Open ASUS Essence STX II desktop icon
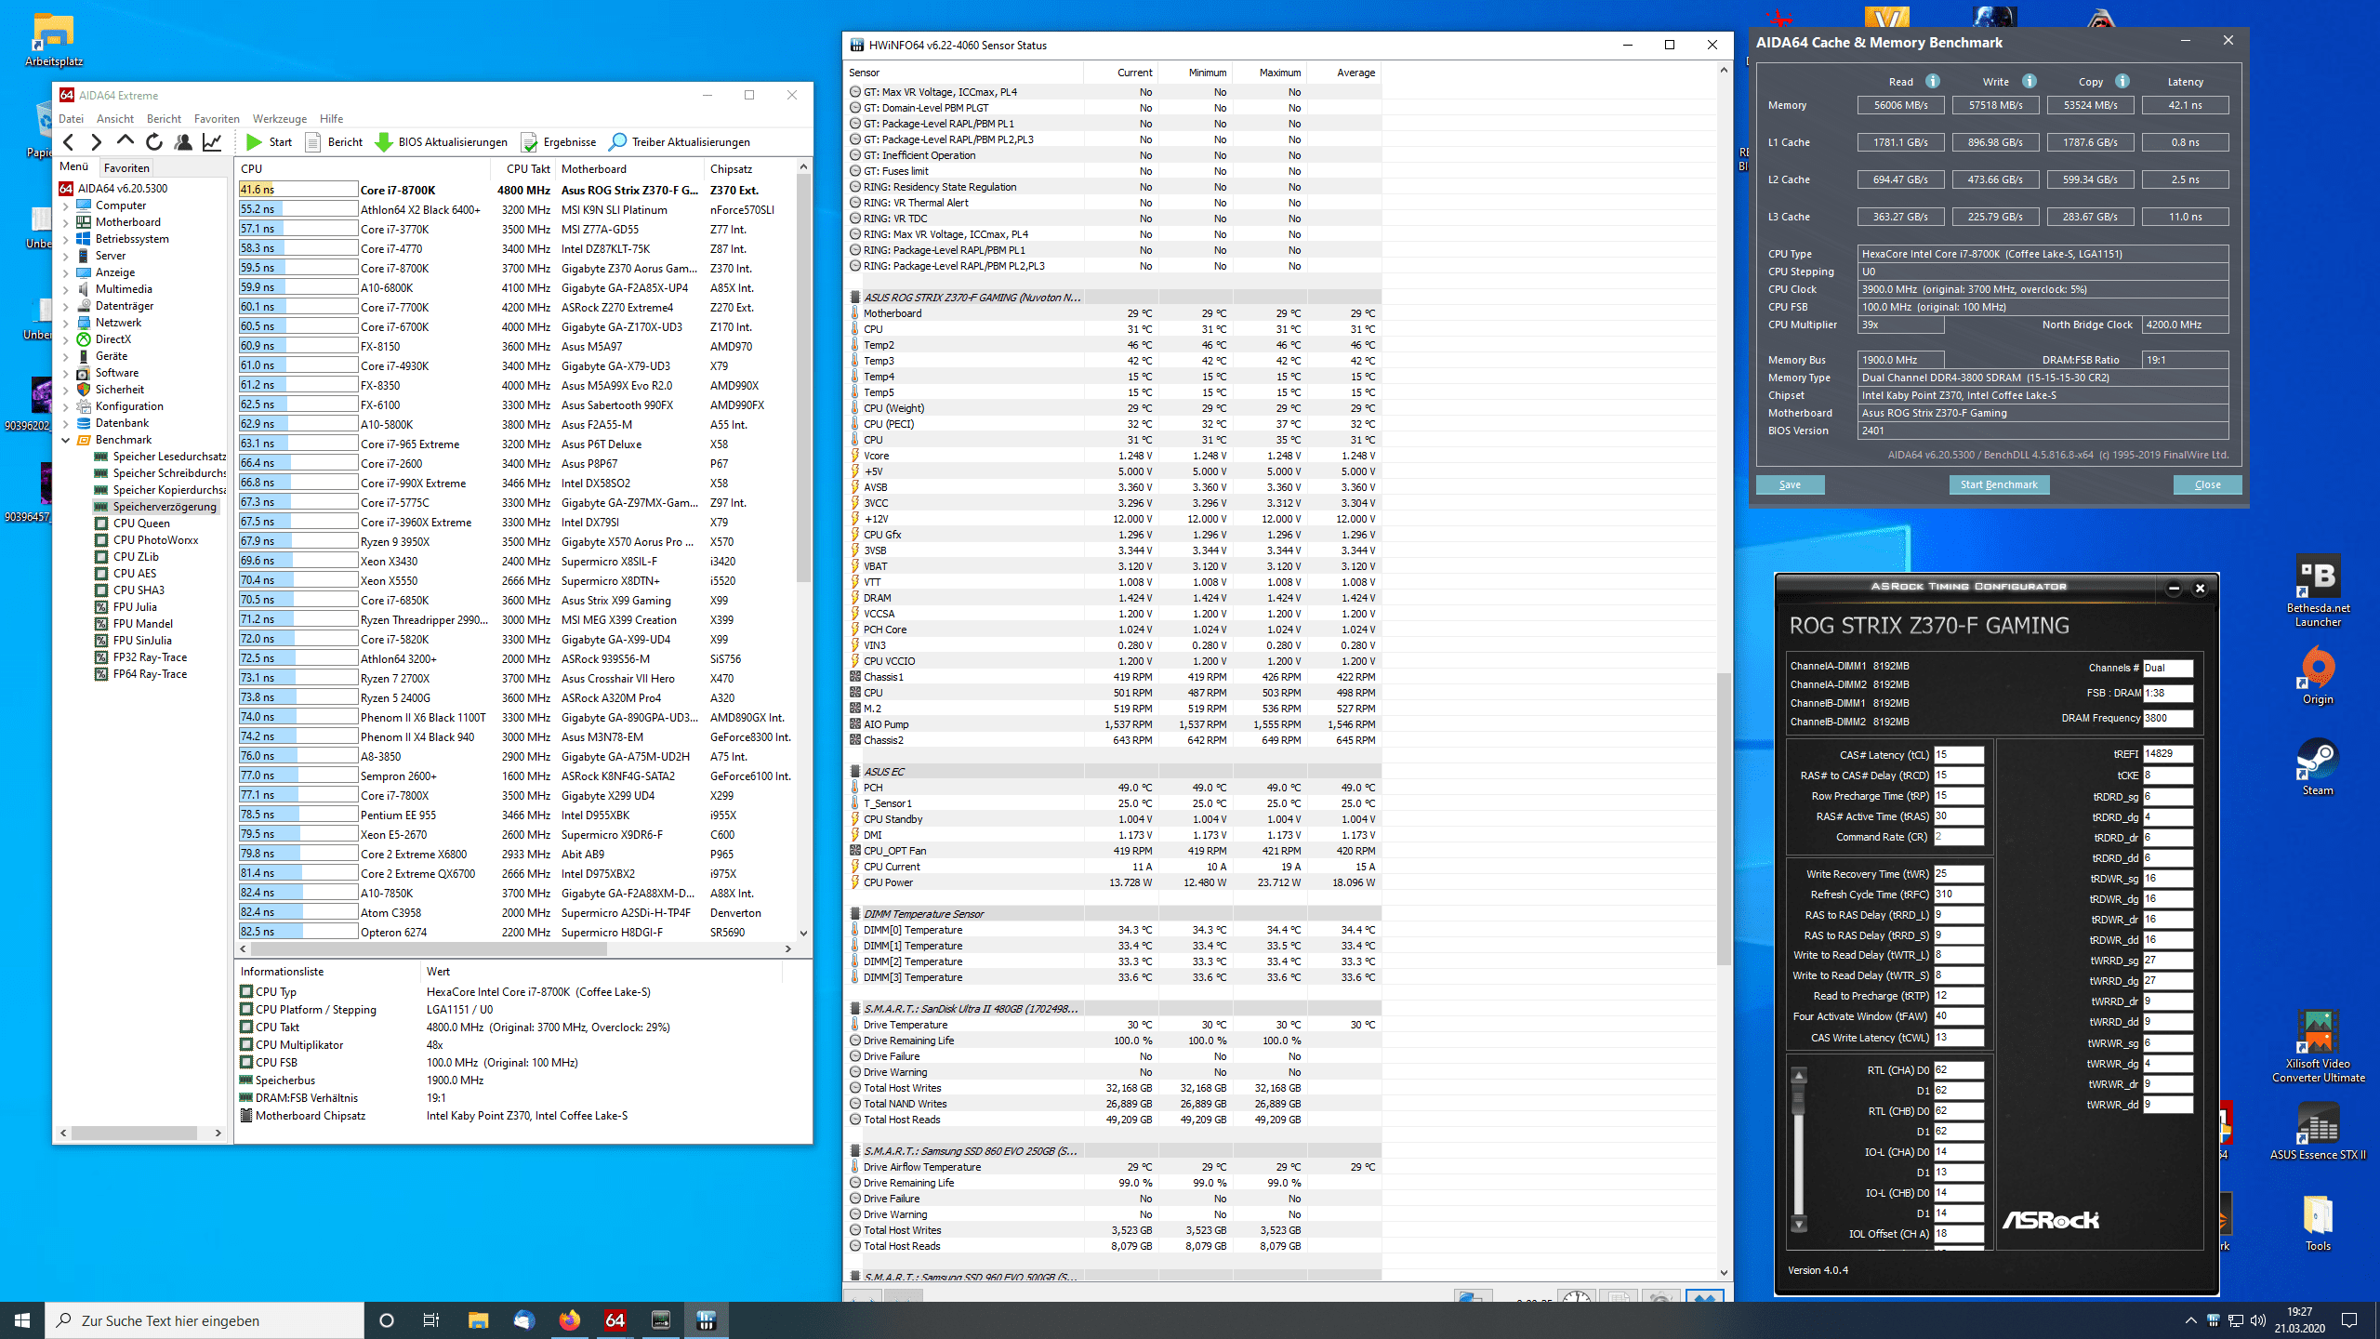 [x=2318, y=1130]
